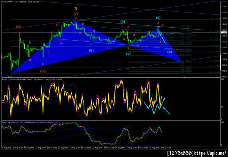
Task: Click the "14 Aug 01:00" time axis label
Action: pos(109,148)
